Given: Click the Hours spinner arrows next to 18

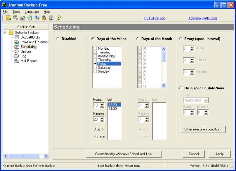Looking at the screenshot, I should [x=102, y=105].
